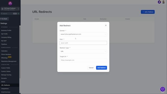Open the support chat widget icon

[x=163, y=89]
